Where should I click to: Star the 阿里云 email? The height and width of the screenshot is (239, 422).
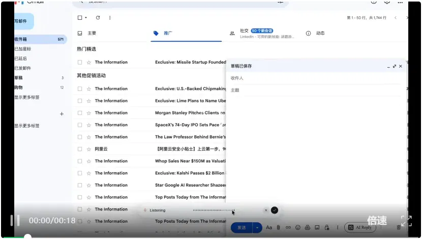(89, 149)
